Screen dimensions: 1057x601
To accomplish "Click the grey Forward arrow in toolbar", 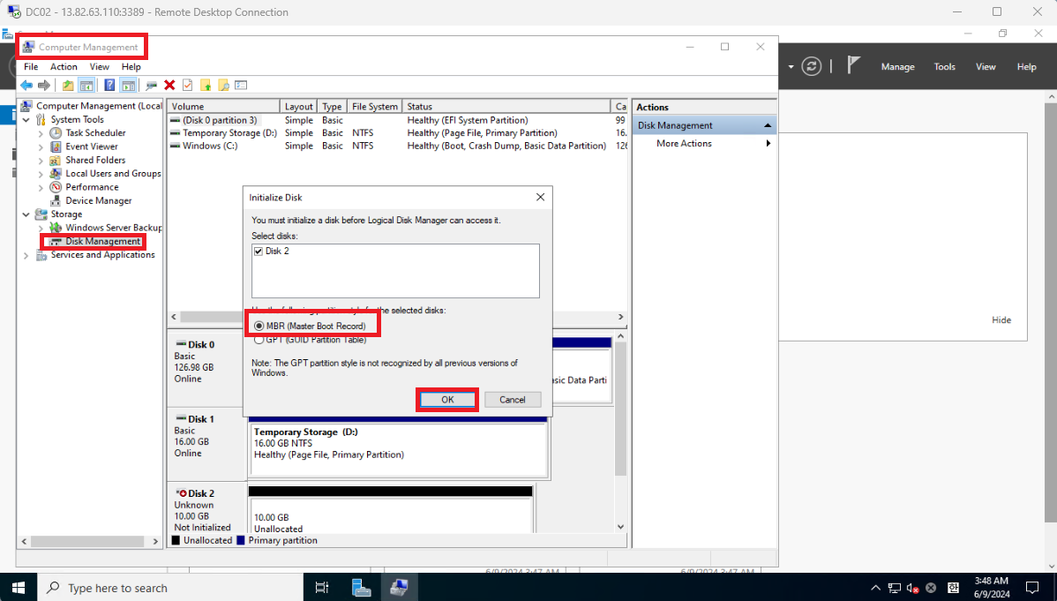I will [44, 85].
